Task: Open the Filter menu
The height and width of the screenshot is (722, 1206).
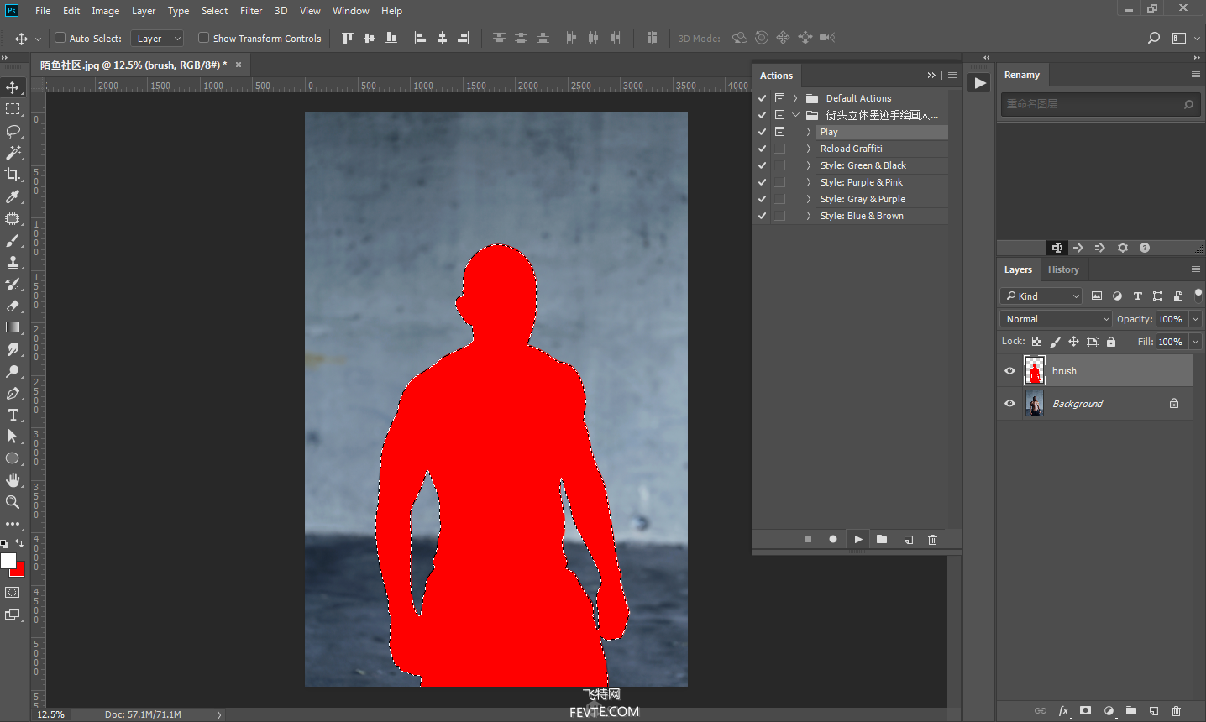Action: click(251, 11)
